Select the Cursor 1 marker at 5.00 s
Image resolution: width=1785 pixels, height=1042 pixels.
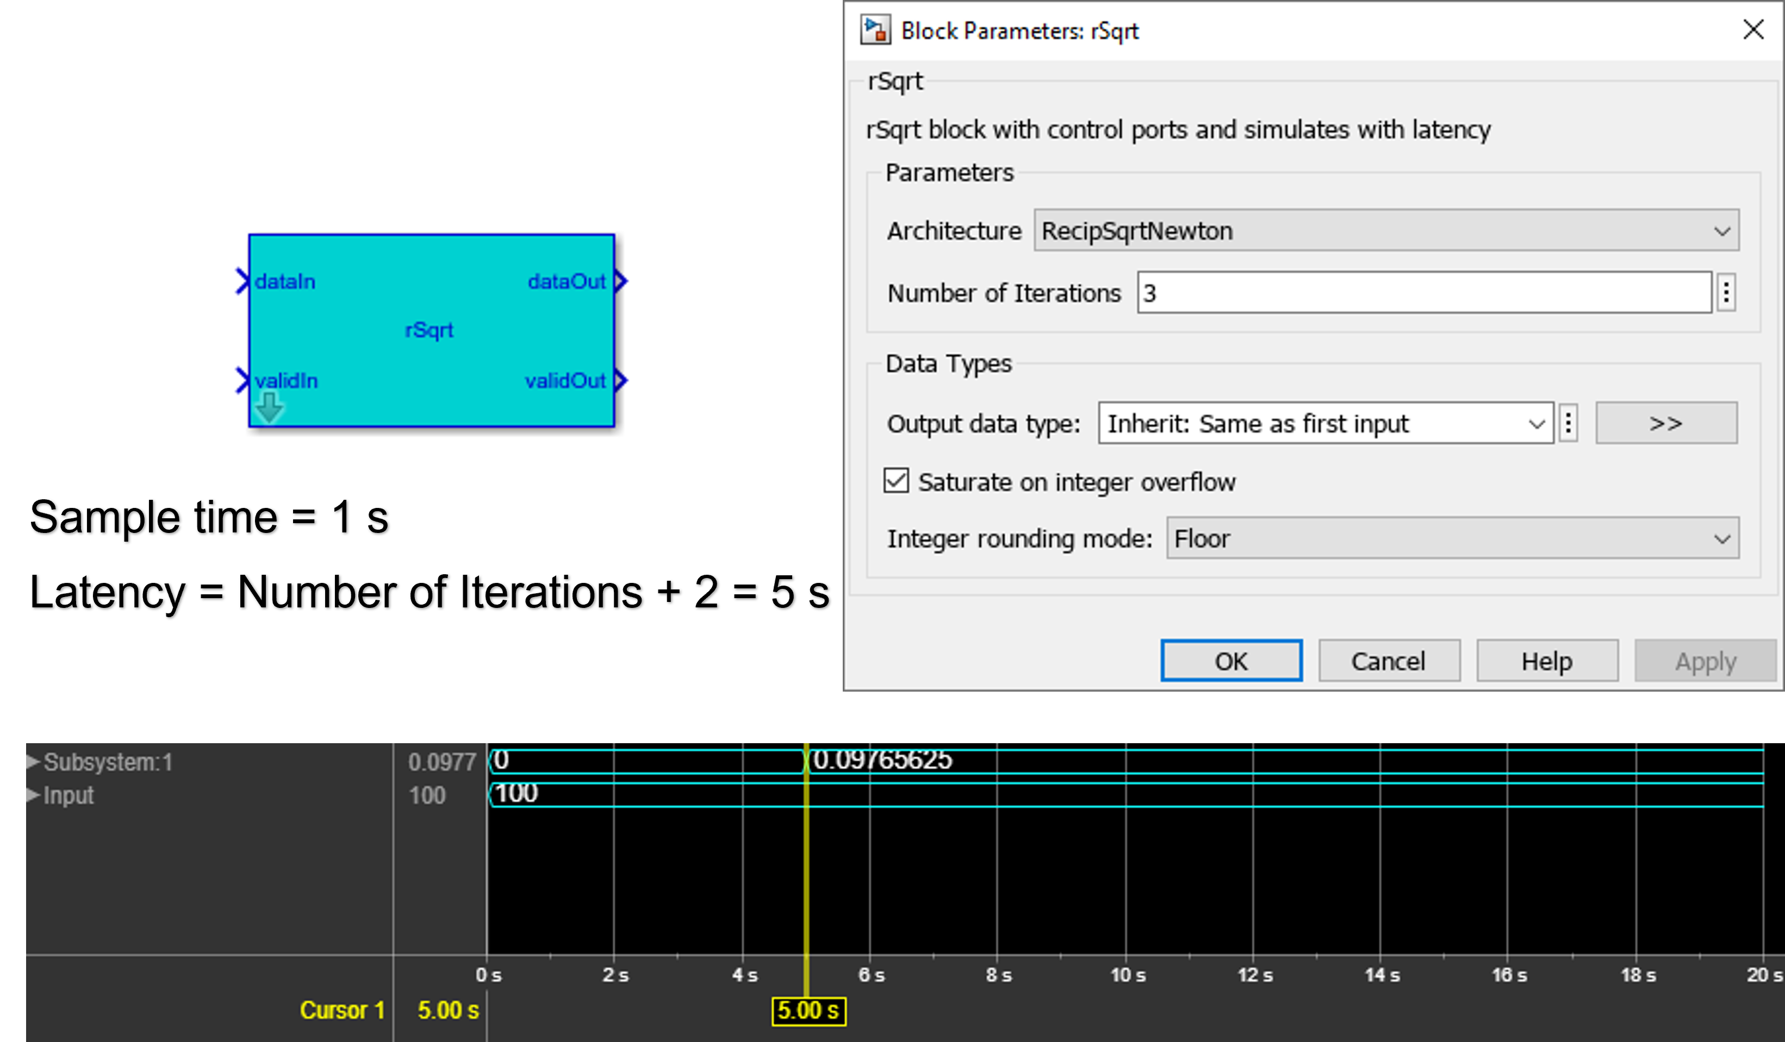[810, 1012]
